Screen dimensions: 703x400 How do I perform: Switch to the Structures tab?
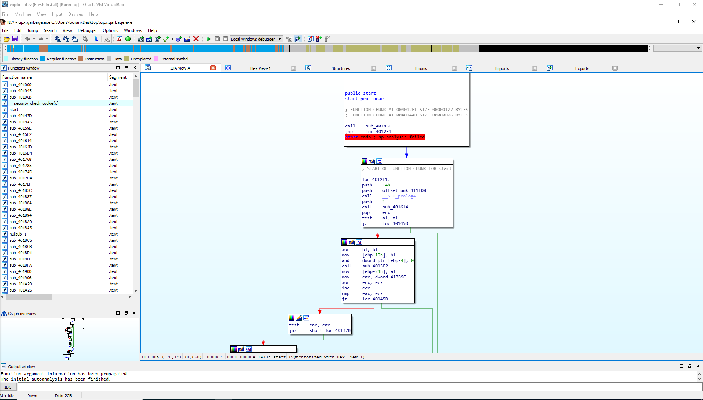coord(341,68)
